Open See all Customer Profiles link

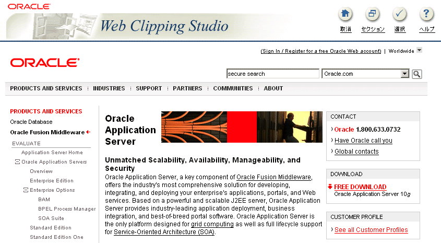tap(371, 230)
